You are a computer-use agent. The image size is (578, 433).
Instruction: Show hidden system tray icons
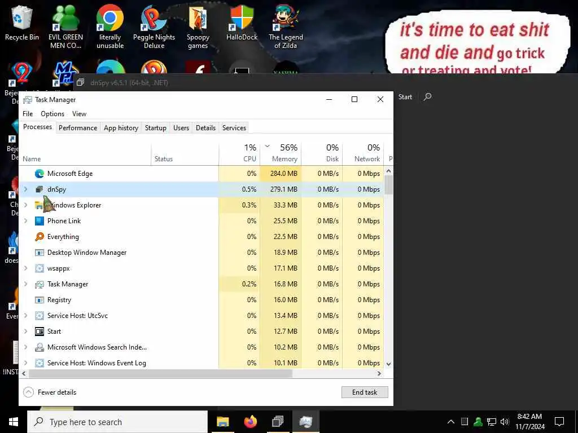[x=451, y=422]
